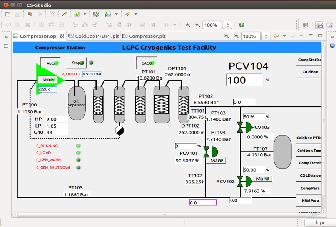Click the top toolbar zoom in magnifier
336x227 pixels.
(x=188, y=25)
